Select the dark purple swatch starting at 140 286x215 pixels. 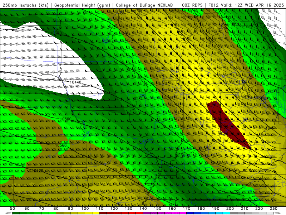(147, 213)
